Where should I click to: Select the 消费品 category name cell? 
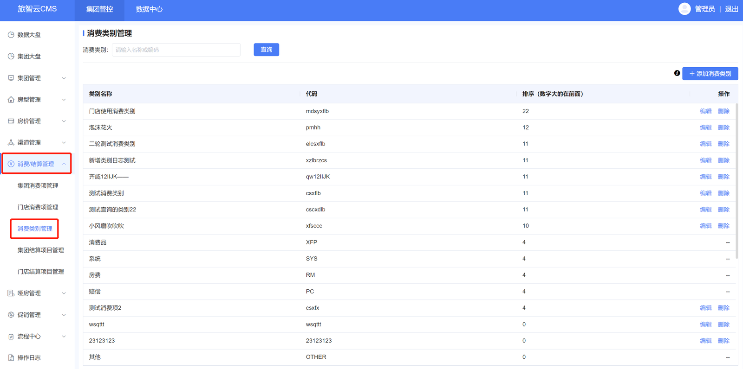pyautogui.click(x=98, y=242)
